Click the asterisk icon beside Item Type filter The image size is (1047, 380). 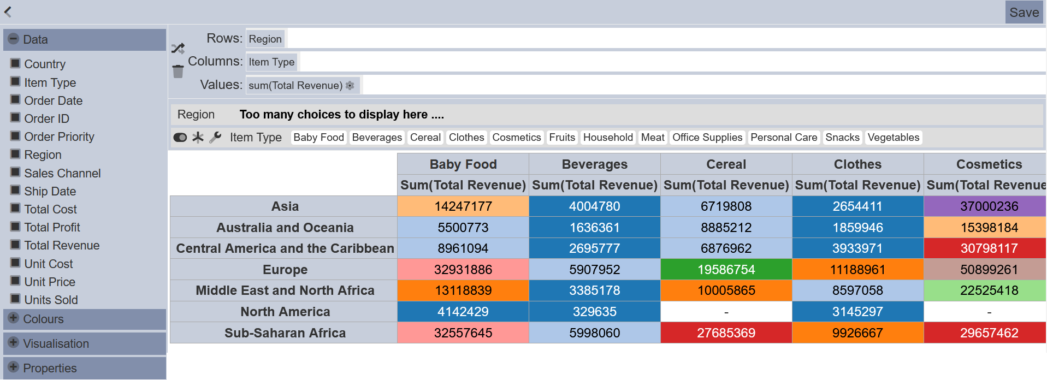click(198, 137)
